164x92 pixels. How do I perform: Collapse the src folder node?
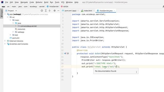(x=8, y=17)
